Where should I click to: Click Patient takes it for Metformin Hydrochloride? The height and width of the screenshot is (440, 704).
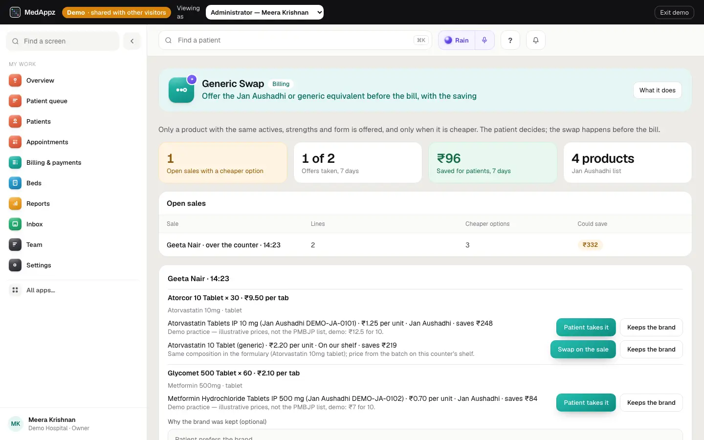click(586, 403)
